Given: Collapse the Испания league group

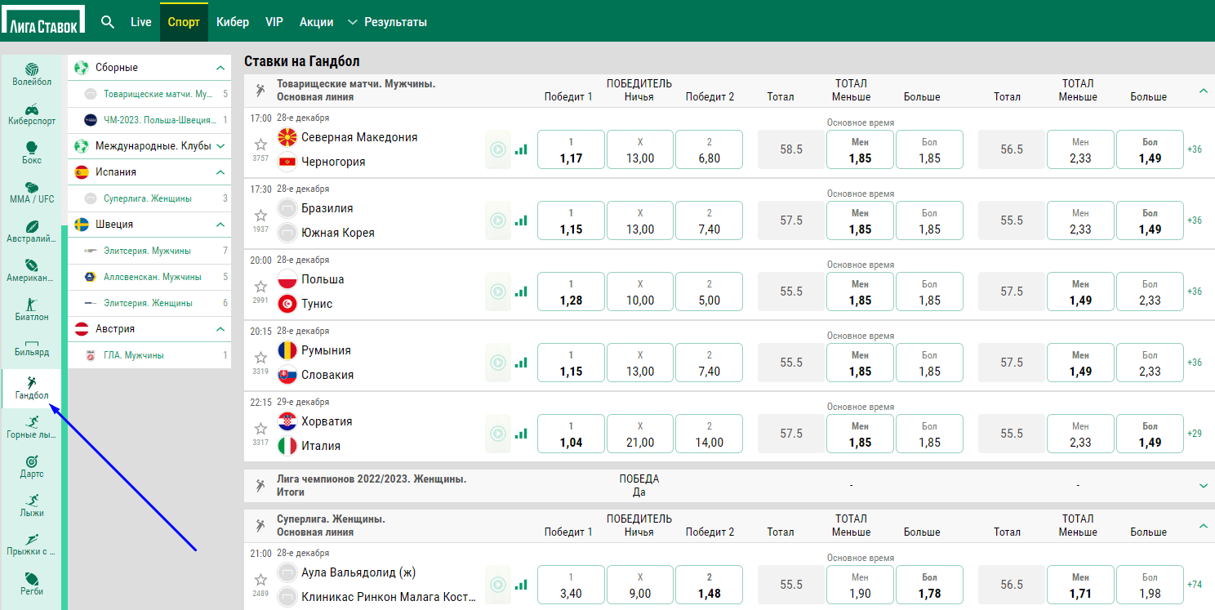Looking at the screenshot, I should pyautogui.click(x=220, y=172).
